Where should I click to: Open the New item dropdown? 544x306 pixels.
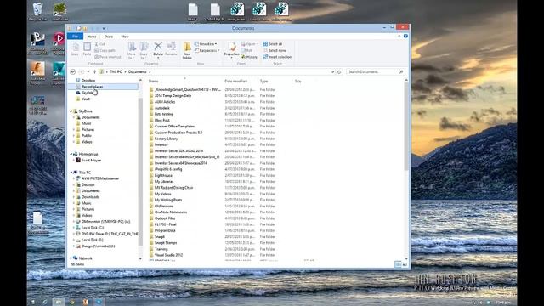(x=206, y=44)
